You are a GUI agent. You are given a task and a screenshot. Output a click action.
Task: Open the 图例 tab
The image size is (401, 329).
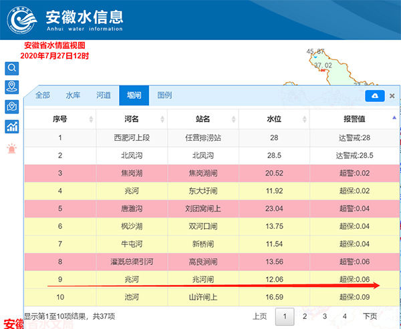pyautogui.click(x=164, y=95)
